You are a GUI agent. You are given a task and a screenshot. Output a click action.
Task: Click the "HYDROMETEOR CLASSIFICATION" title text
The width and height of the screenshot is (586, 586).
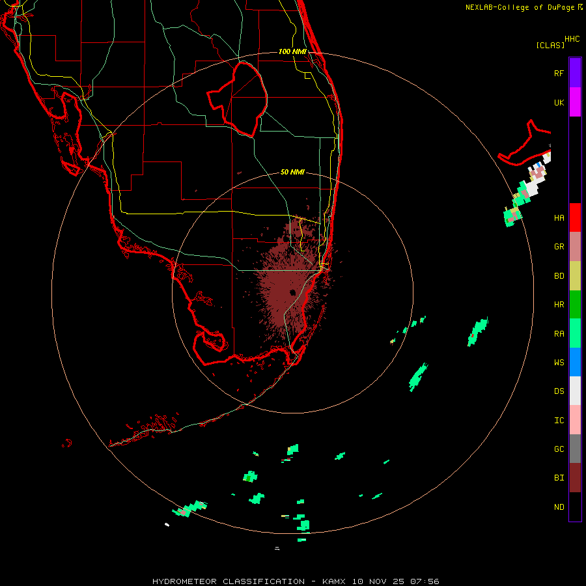click(229, 581)
